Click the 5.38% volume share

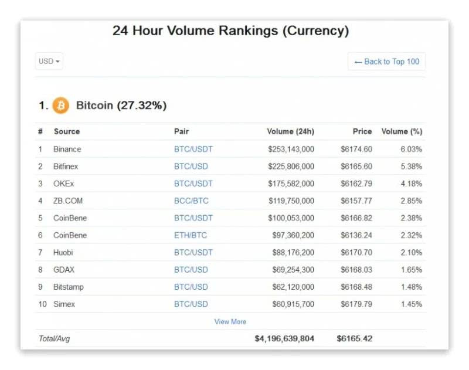(x=412, y=167)
